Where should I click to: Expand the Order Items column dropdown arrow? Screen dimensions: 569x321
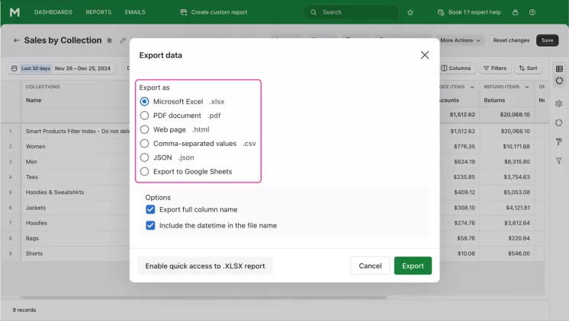(x=472, y=87)
